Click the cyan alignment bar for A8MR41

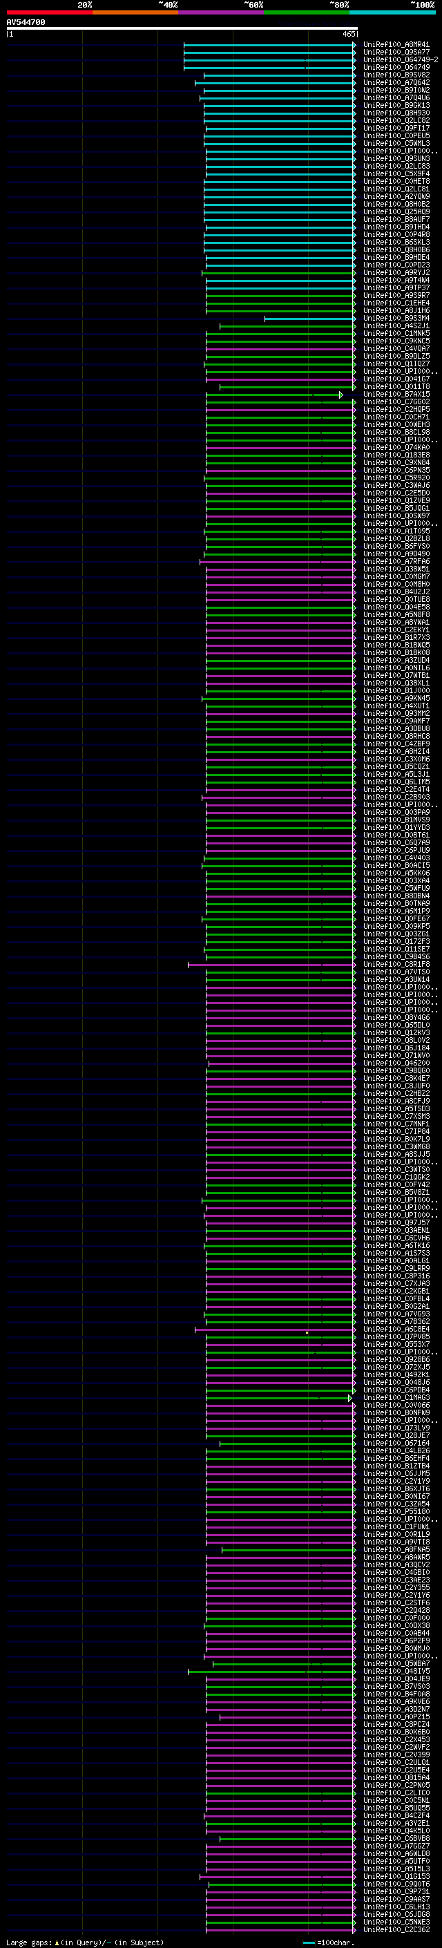click(270, 45)
